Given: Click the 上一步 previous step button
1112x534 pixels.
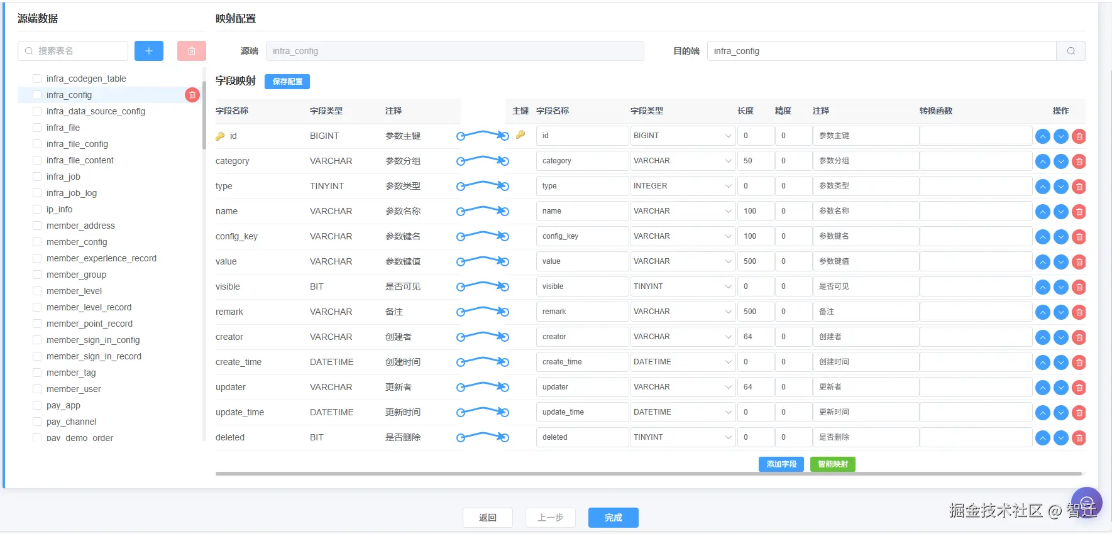Looking at the screenshot, I should pyautogui.click(x=551, y=518).
